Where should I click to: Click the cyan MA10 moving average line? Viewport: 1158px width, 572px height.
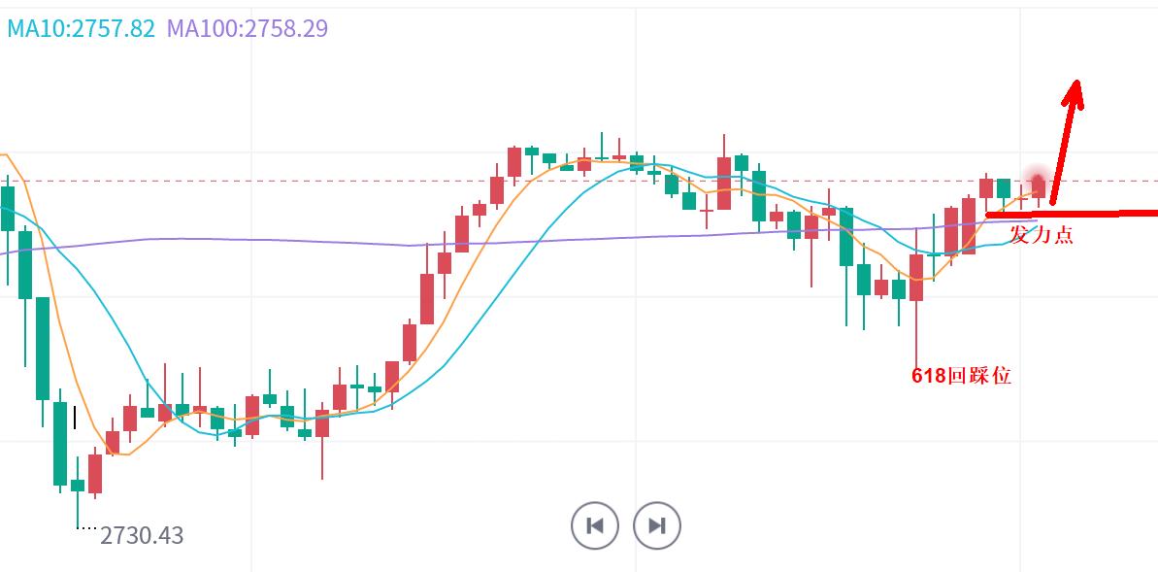[x=544, y=231]
